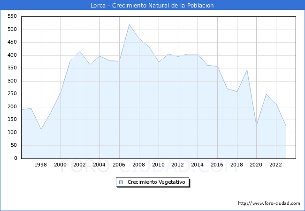The image size is (305, 211).
Task: Click the 2018 x-axis label
Action: (236, 165)
